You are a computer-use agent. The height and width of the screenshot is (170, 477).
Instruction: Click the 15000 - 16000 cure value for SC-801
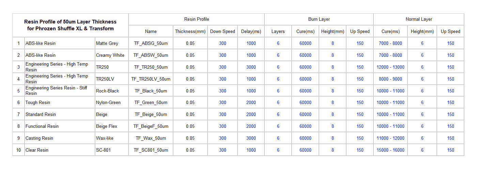coord(390,150)
